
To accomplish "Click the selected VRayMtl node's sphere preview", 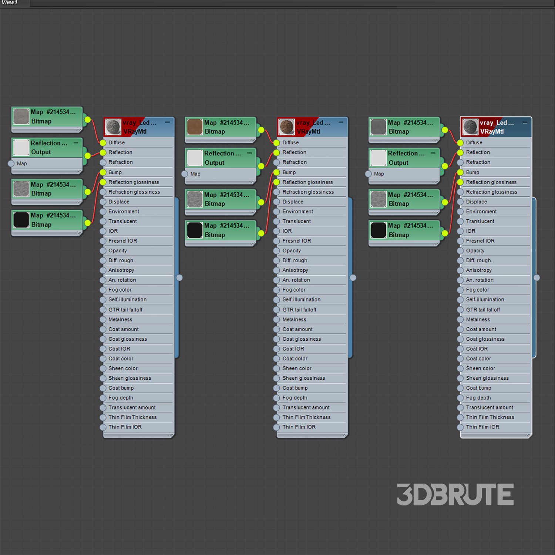I will coord(470,127).
